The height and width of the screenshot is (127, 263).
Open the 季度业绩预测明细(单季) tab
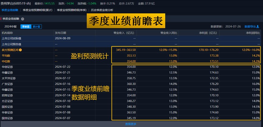pyautogui.click(x=72, y=10)
